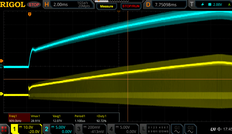Click the rising edge trigger icon

[203, 5]
